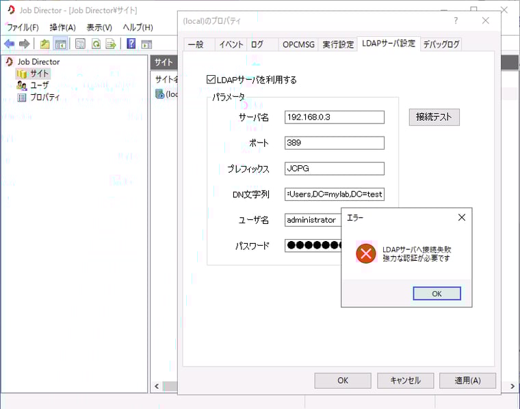Click the ? help button in the properties title bar
Image resolution: width=520 pixels, height=409 pixels.
click(456, 20)
